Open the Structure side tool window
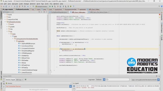Screen dimensions: 163x91 click(x=1, y=25)
